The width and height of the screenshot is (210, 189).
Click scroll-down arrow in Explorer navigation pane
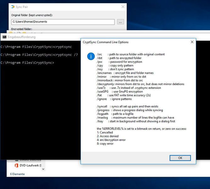click(43, 169)
